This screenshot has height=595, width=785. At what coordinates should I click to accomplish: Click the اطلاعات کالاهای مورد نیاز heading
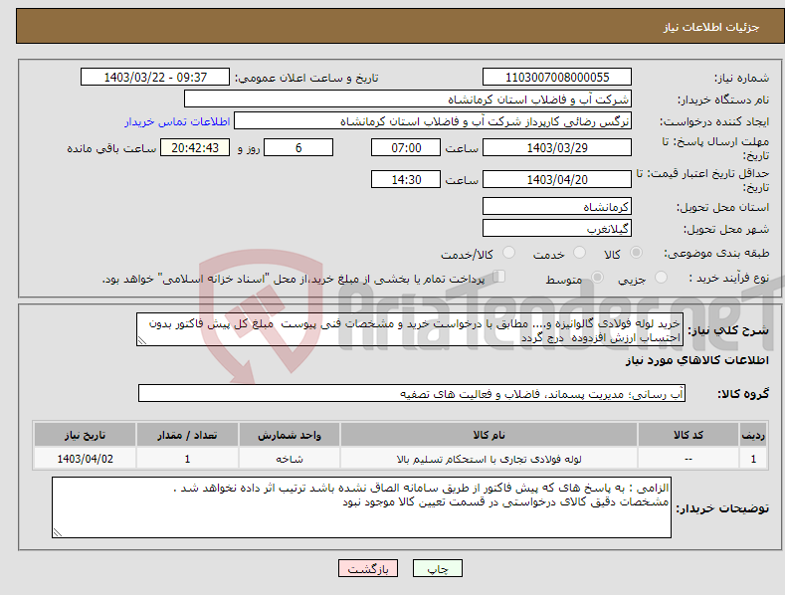696,360
